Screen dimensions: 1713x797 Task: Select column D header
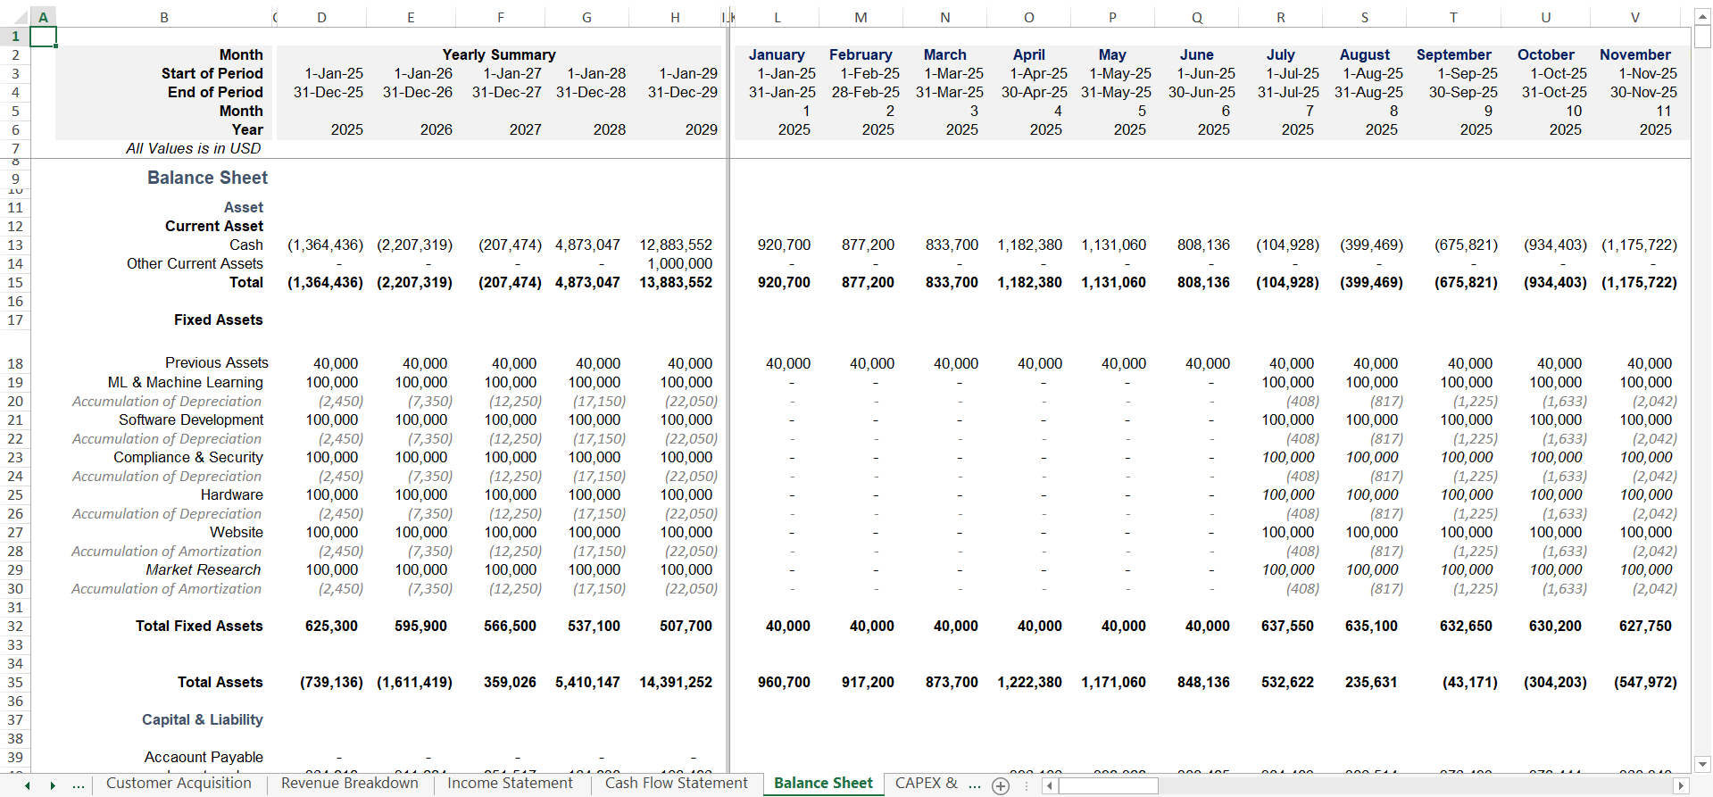point(321,17)
